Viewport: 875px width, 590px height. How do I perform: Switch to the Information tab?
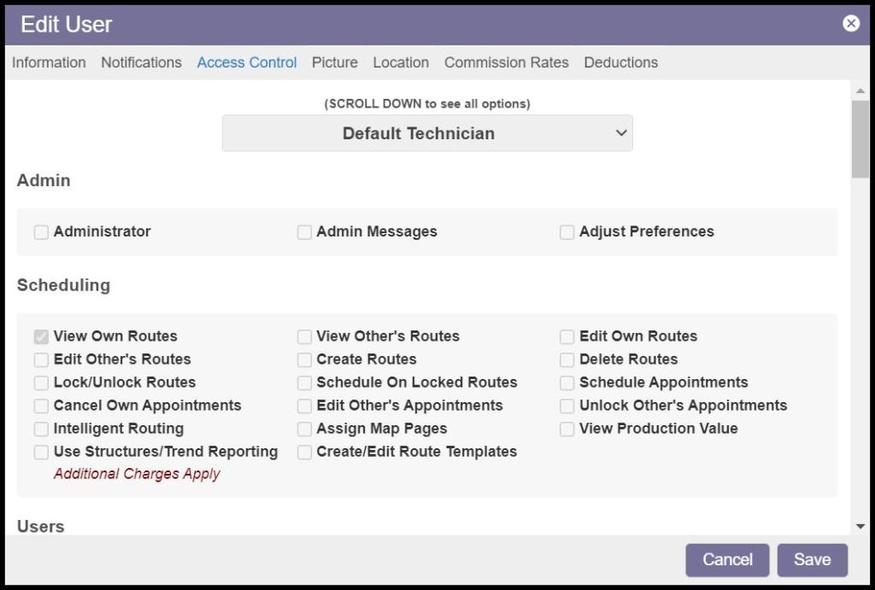click(49, 62)
